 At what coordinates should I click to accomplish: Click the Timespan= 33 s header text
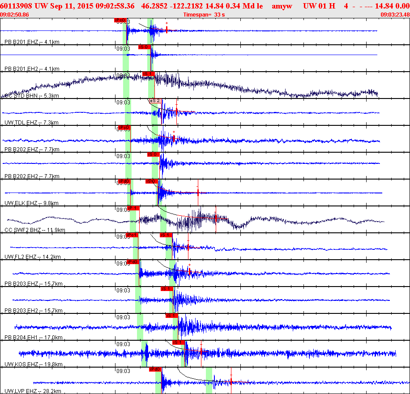[x=204, y=15]
